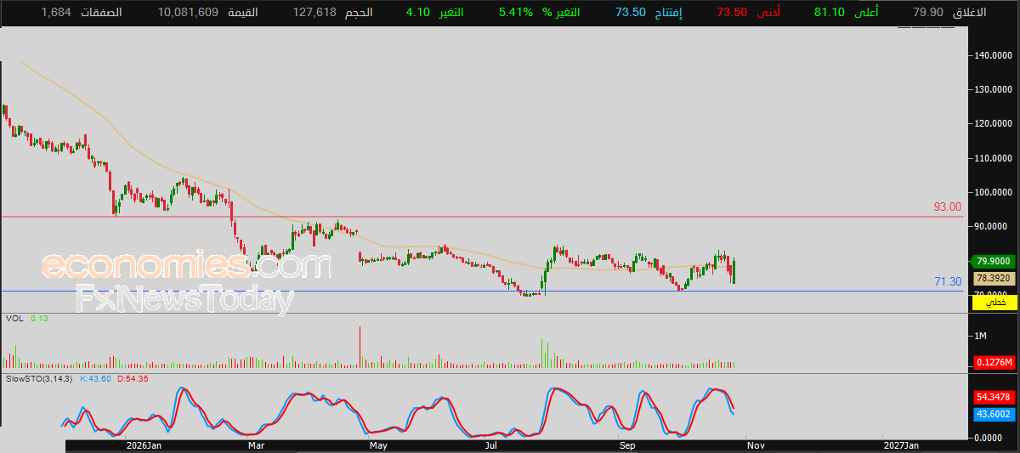This screenshot has height=453, width=1020.
Task: Click the أعلى high label
Action: (x=865, y=13)
